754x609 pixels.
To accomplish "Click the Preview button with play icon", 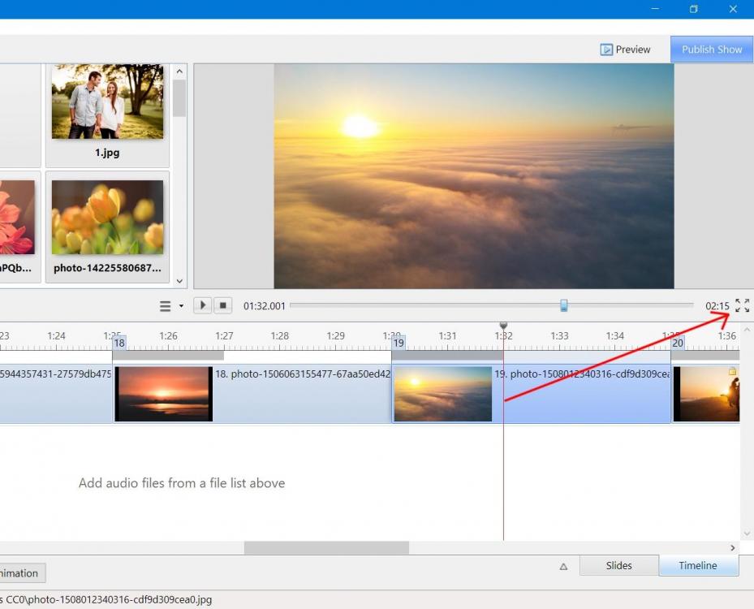I will click(625, 50).
